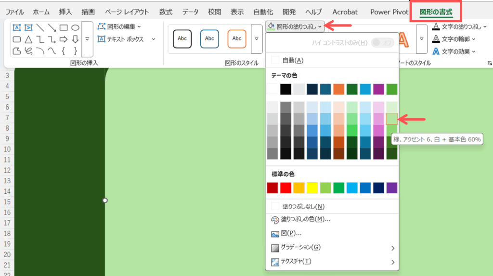This screenshot has width=493, height=276.
Task: Open 塗りつぶしの色 more colors dialog
Action: 305,220
